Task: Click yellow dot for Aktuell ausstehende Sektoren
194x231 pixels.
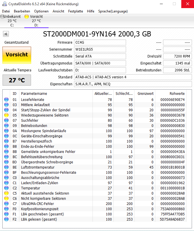Action: [6, 193]
